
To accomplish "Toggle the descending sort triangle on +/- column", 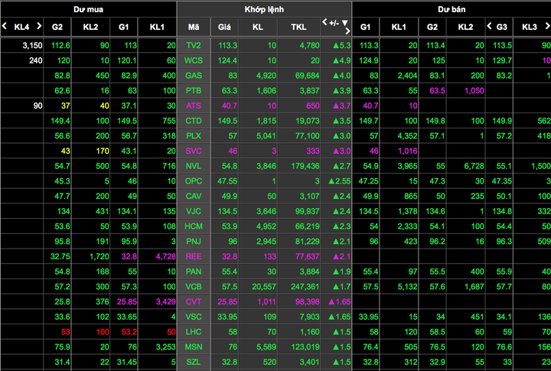I will [x=345, y=23].
